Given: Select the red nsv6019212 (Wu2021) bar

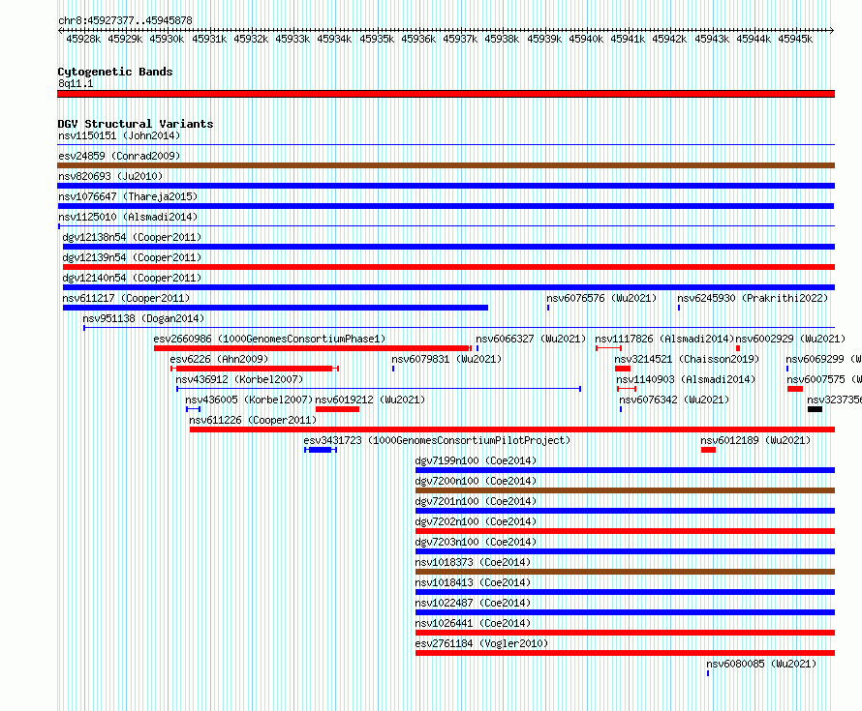Looking at the screenshot, I should 338,409.
